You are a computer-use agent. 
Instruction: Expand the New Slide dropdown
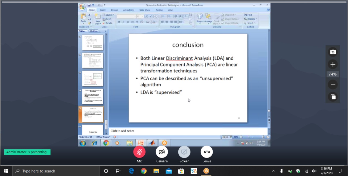tap(98, 23)
